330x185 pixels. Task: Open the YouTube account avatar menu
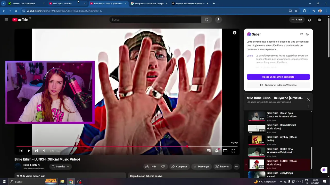point(319,20)
